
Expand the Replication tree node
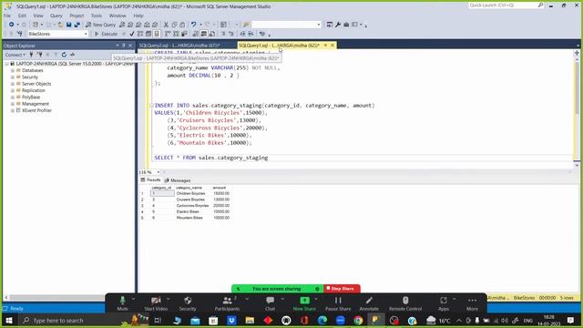click(x=12, y=90)
